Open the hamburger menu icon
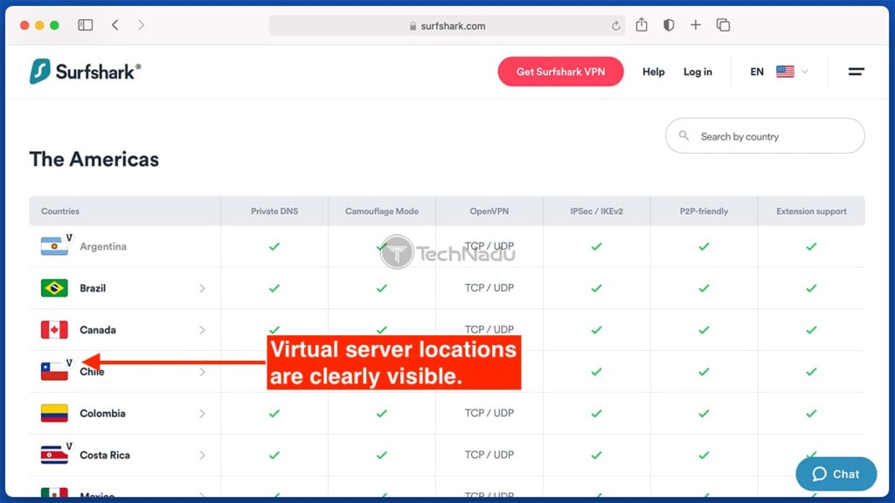Viewport: 895px width, 503px height. (857, 72)
